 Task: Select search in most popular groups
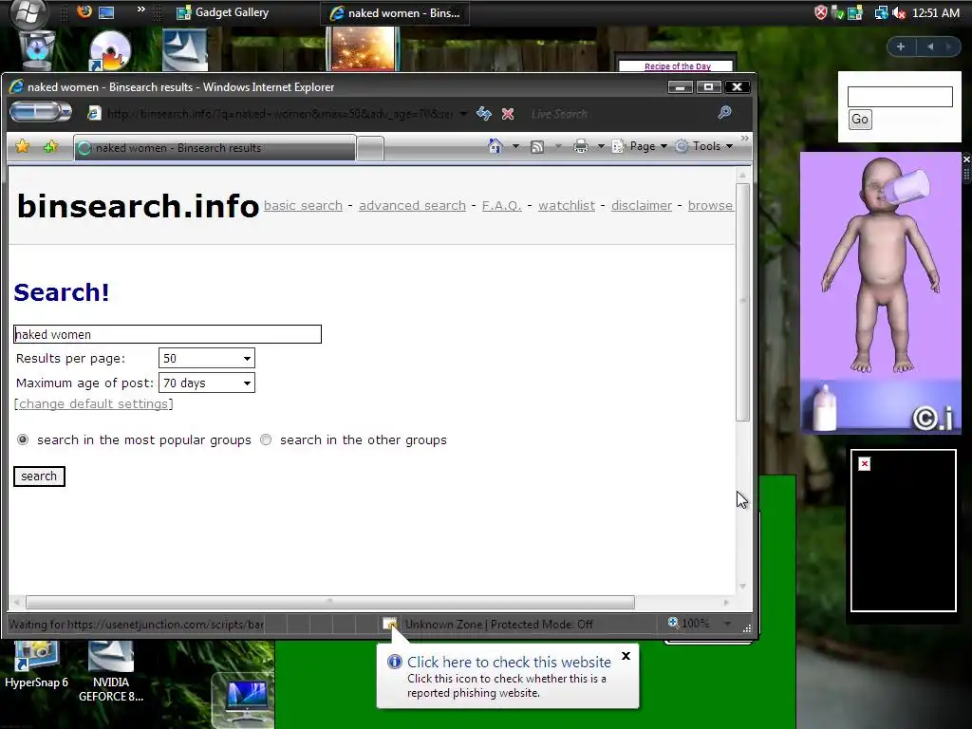pyautogui.click(x=23, y=439)
